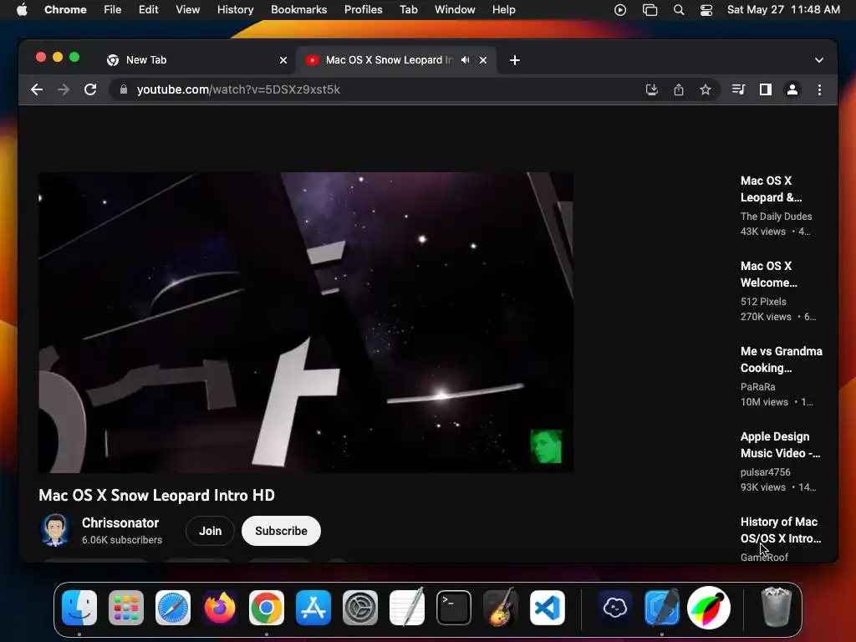Share this page from the address bar
The image size is (856, 642).
[x=679, y=89]
